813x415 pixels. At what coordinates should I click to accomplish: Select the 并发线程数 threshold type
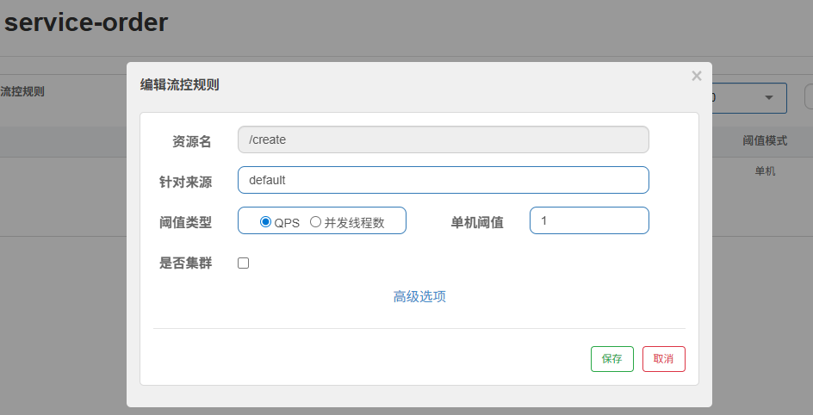click(x=315, y=222)
